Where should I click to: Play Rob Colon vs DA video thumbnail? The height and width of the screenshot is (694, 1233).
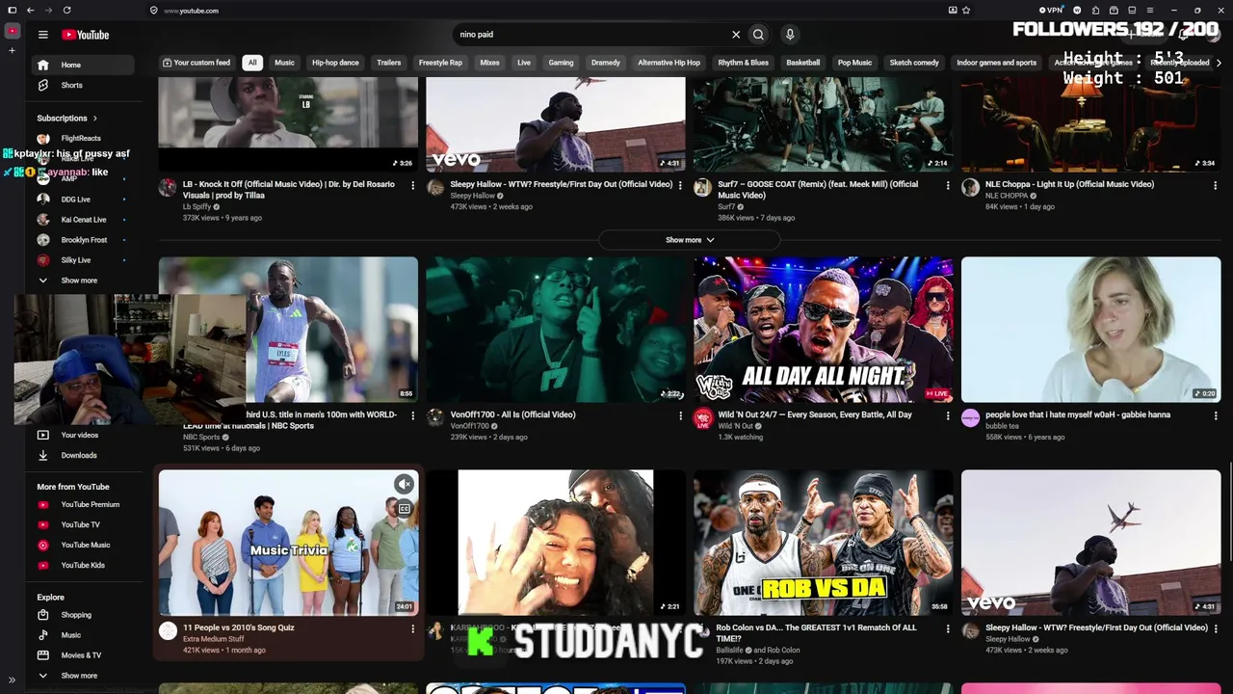point(824,543)
